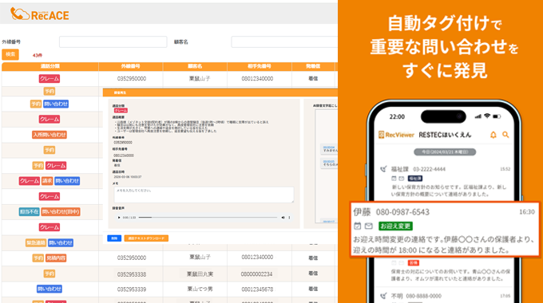The height and width of the screenshot is (303, 543).
Task: Tap phone number 080-8888-0000
Action: click(423, 296)
